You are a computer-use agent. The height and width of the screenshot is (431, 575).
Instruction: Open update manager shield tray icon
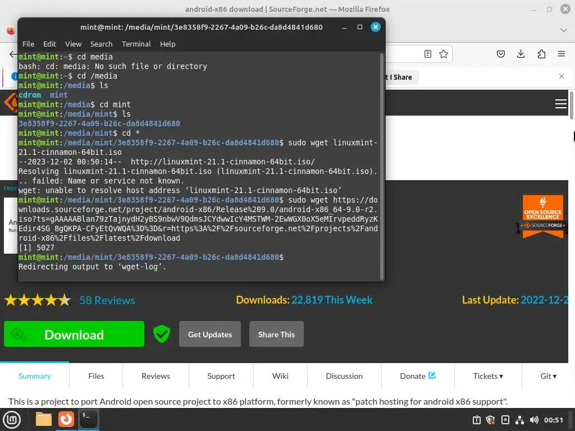[x=491, y=420]
